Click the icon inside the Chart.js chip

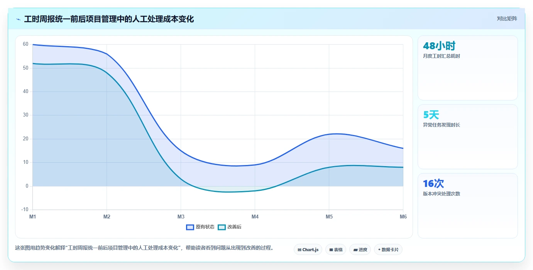pos(299,250)
